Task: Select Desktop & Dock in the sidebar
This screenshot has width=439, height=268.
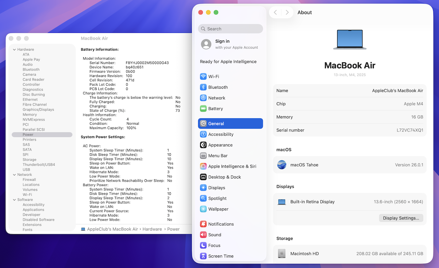Action: [x=224, y=177]
